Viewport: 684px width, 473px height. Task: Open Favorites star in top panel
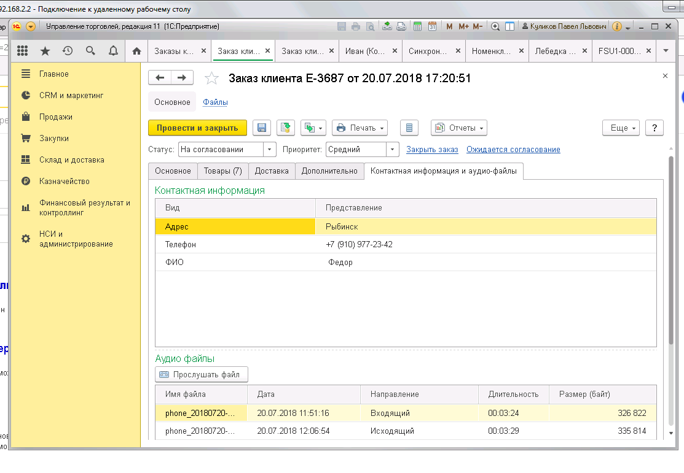pos(45,51)
